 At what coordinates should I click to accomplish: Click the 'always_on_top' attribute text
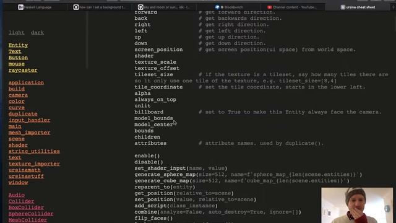[155, 100]
